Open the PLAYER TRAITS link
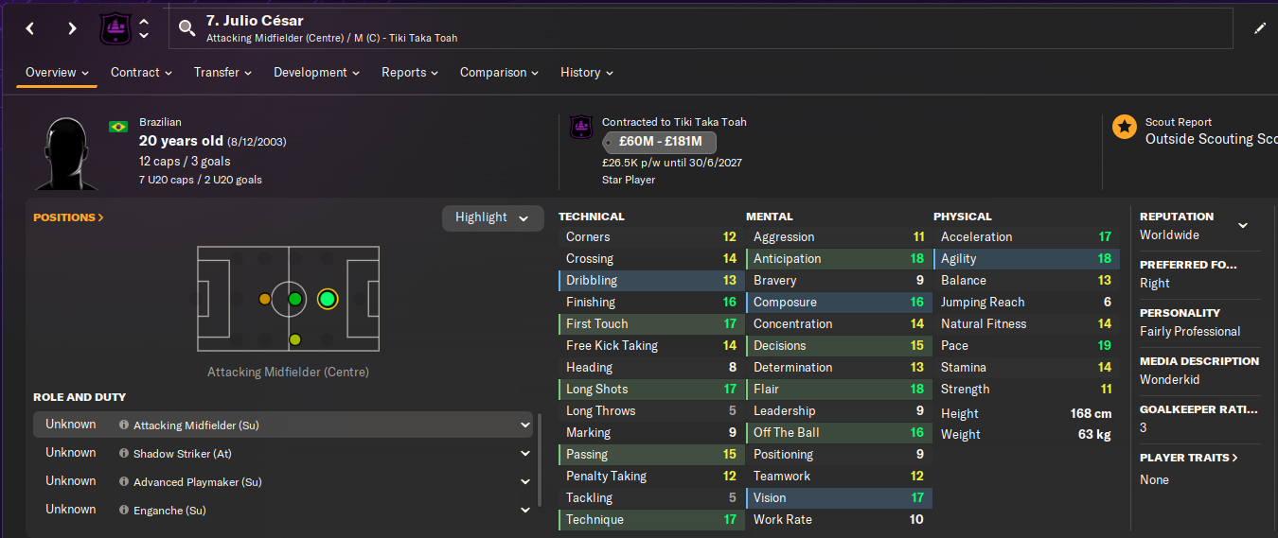This screenshot has height=538, width=1278. (1189, 458)
